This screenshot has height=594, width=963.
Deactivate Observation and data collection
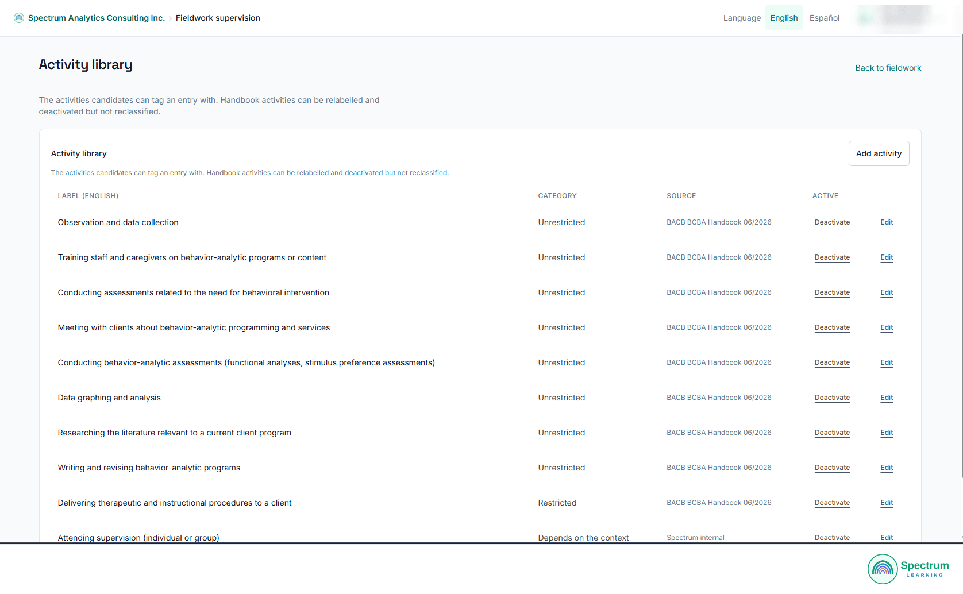pyautogui.click(x=832, y=222)
